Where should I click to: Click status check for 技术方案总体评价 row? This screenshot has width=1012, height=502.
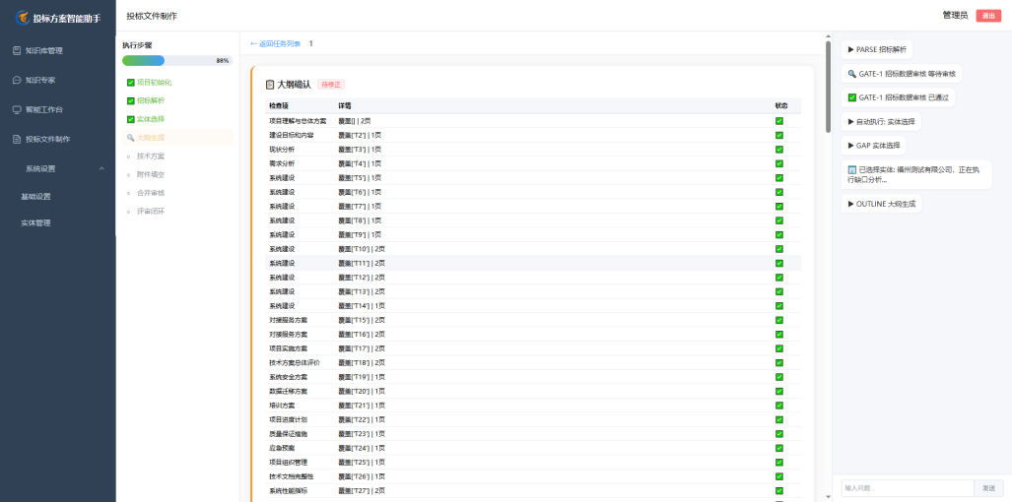tap(779, 363)
